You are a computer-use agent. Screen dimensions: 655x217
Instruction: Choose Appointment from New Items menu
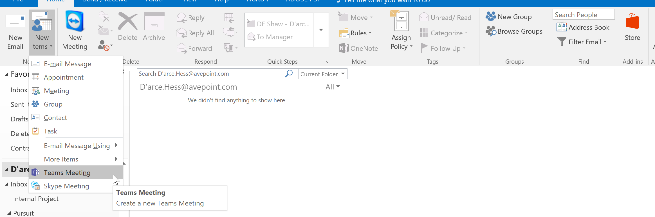click(x=76, y=77)
